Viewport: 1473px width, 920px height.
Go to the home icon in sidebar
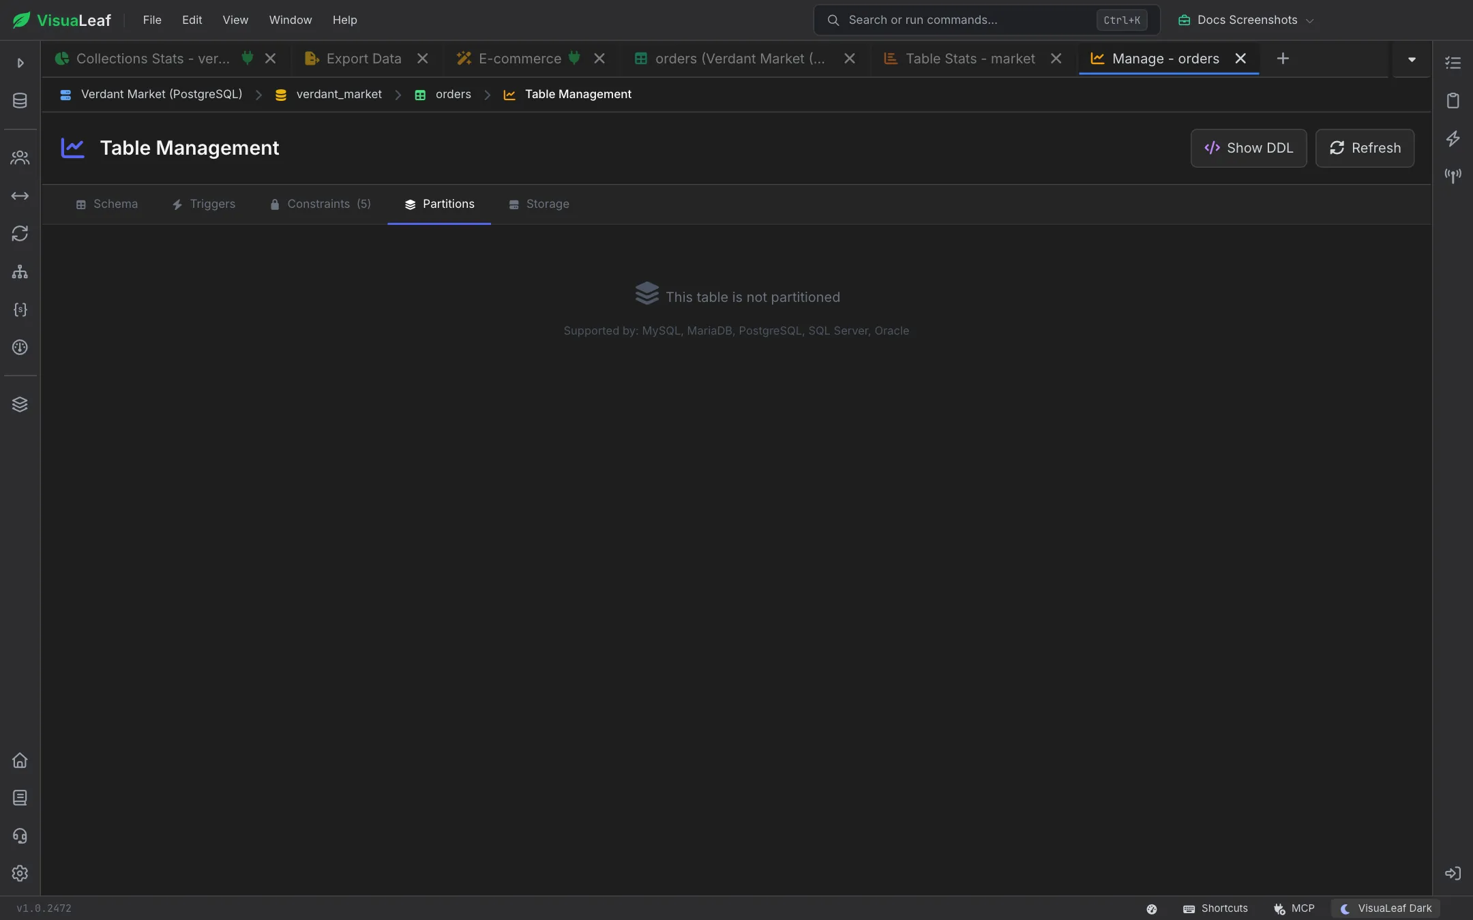pos(20,760)
